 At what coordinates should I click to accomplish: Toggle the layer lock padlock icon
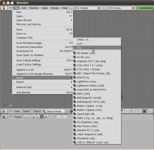pos(144,111)
